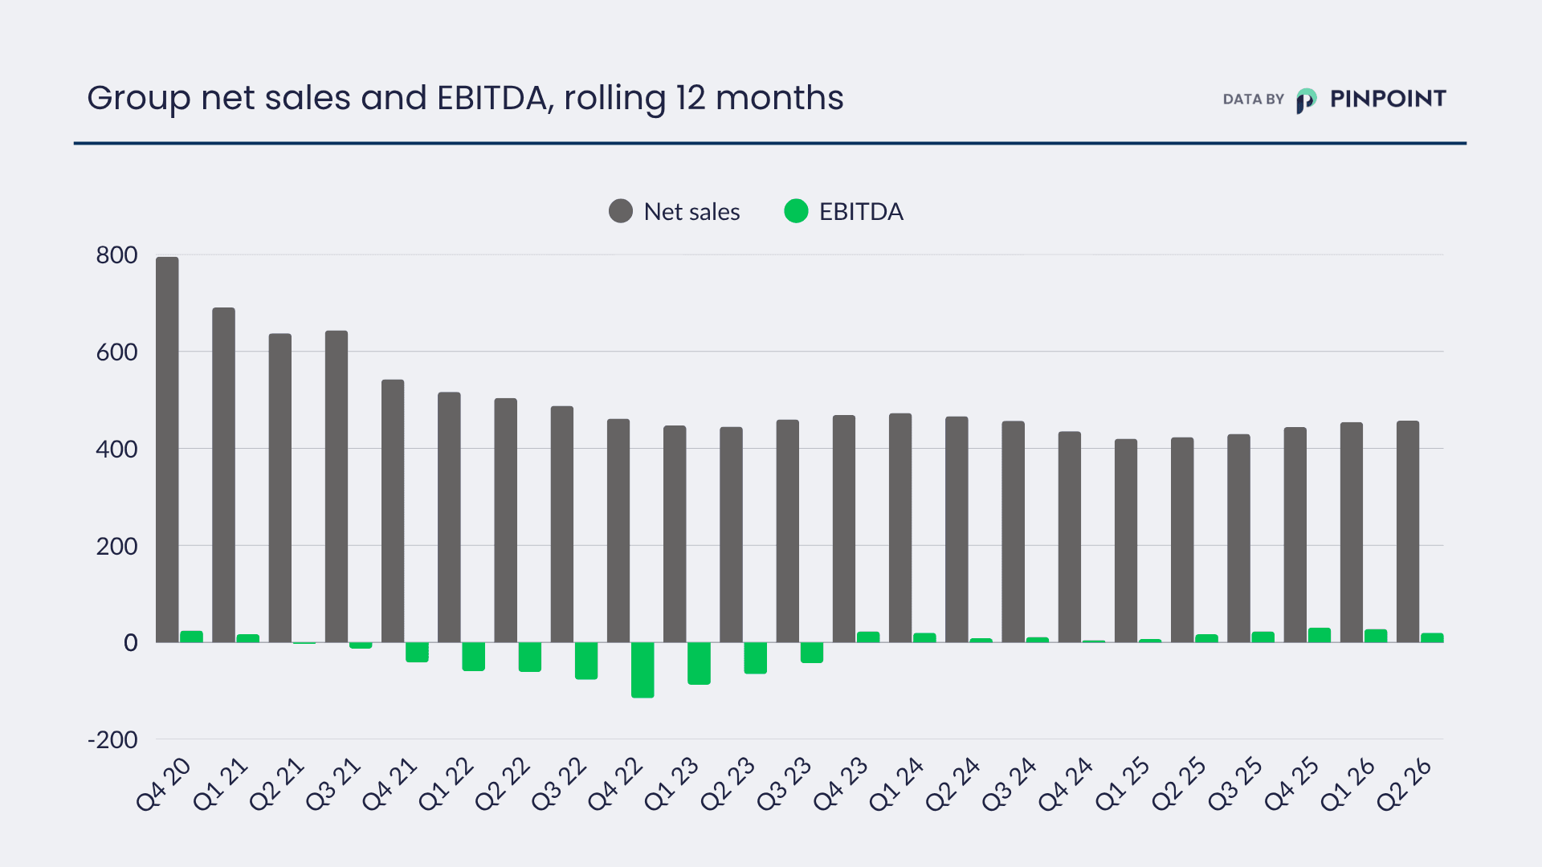Click the 200 y-axis label
The image size is (1542, 867).
(116, 547)
